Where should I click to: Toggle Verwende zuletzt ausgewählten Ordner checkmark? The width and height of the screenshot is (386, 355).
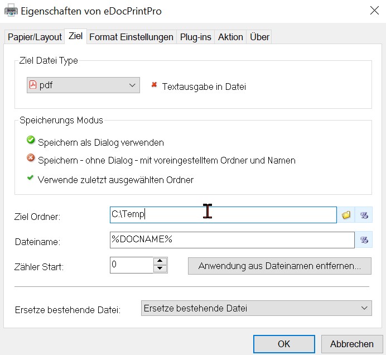tap(30, 177)
